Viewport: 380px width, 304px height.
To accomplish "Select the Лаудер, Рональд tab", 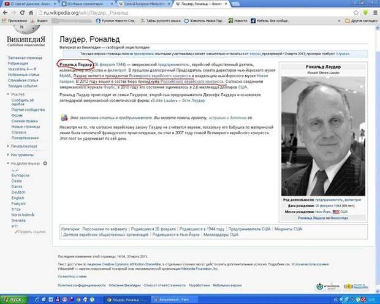I will (201, 4).
